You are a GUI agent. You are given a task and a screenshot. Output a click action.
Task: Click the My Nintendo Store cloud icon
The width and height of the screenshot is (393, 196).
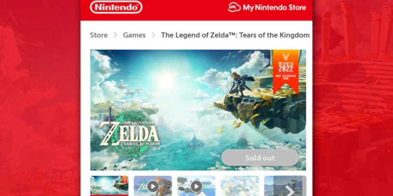click(234, 7)
